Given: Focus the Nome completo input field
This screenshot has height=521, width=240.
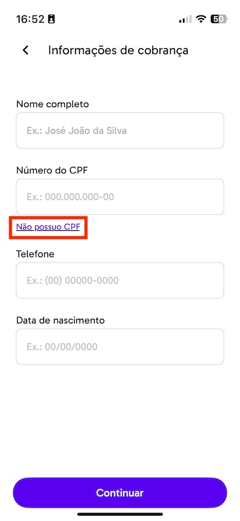Looking at the screenshot, I should 120,130.
